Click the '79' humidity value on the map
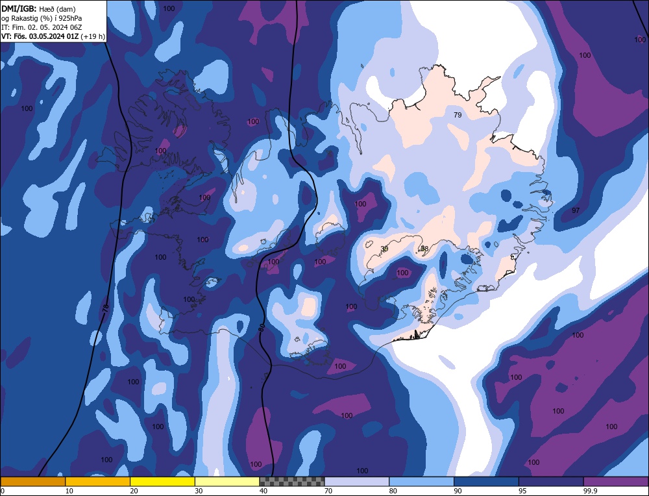Viewport: 649px width, 496px height. pos(458,115)
